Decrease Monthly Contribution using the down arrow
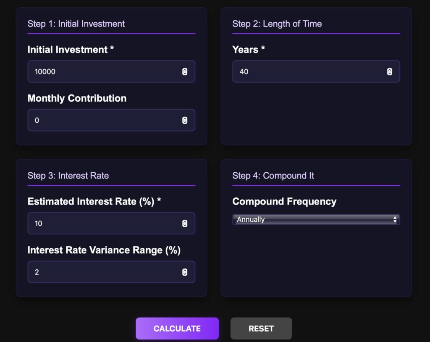The width and height of the screenshot is (430, 342). pyautogui.click(x=185, y=122)
